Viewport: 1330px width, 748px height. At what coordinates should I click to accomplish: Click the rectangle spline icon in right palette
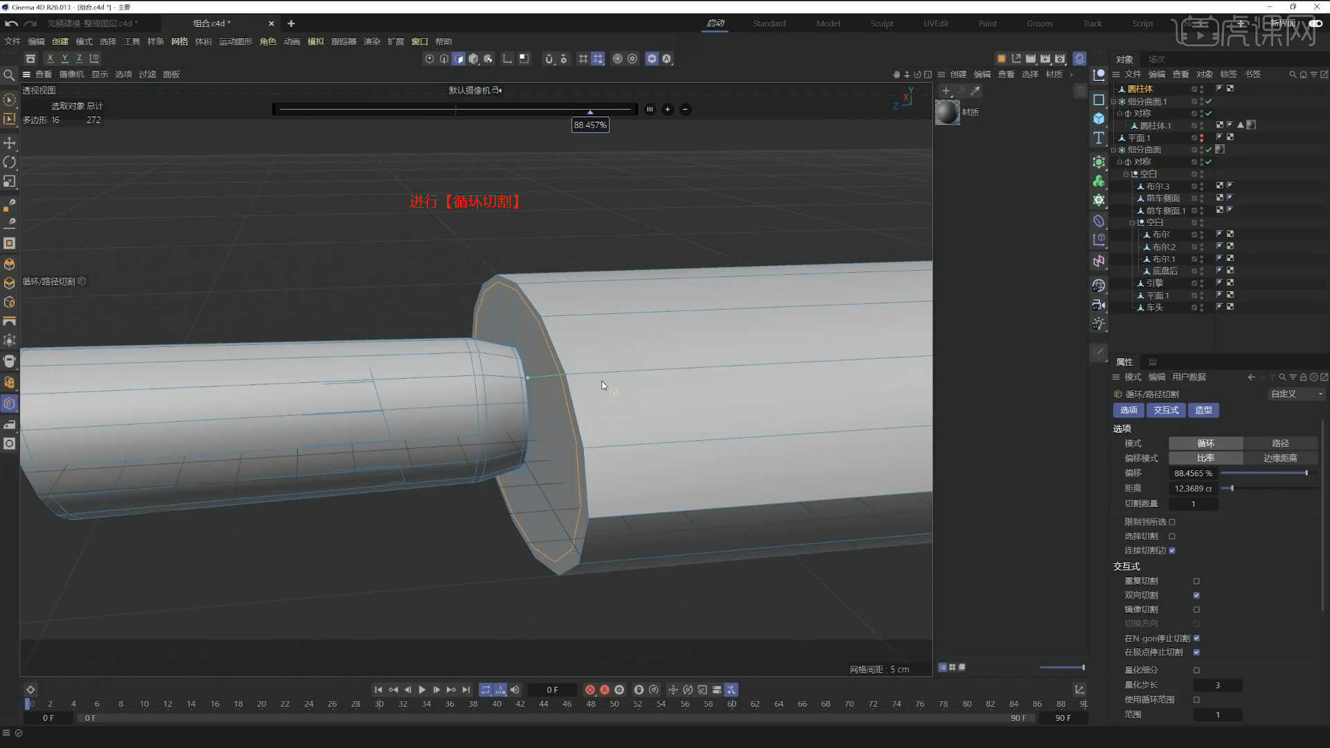point(1099,100)
